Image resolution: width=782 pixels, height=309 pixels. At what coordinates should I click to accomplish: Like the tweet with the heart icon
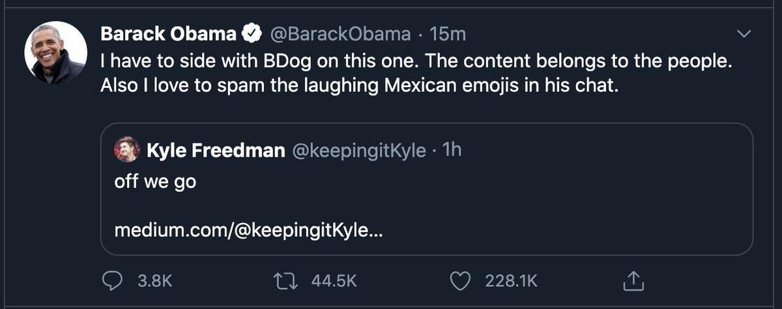point(461,280)
